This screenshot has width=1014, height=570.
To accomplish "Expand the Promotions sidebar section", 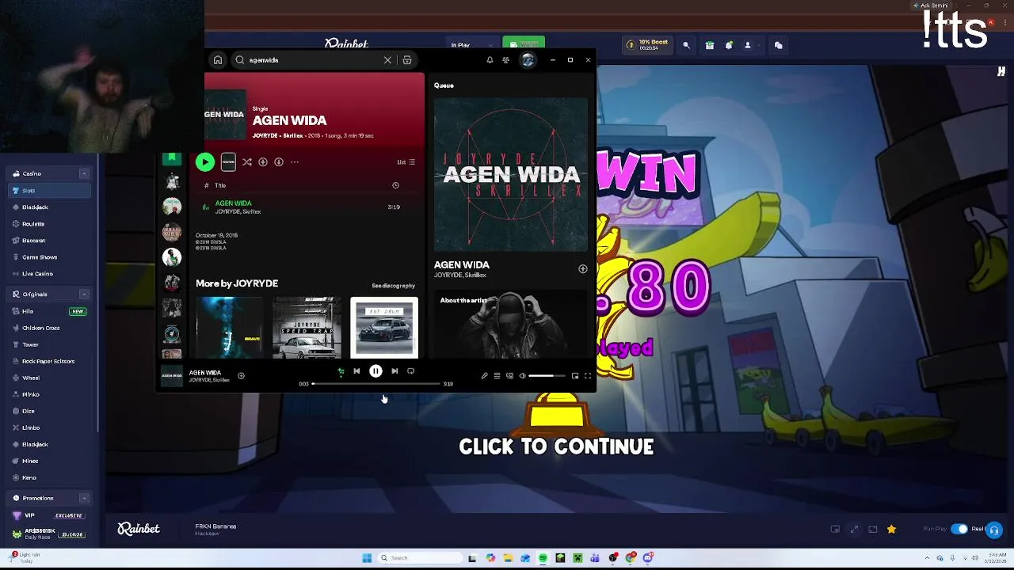I will click(84, 499).
